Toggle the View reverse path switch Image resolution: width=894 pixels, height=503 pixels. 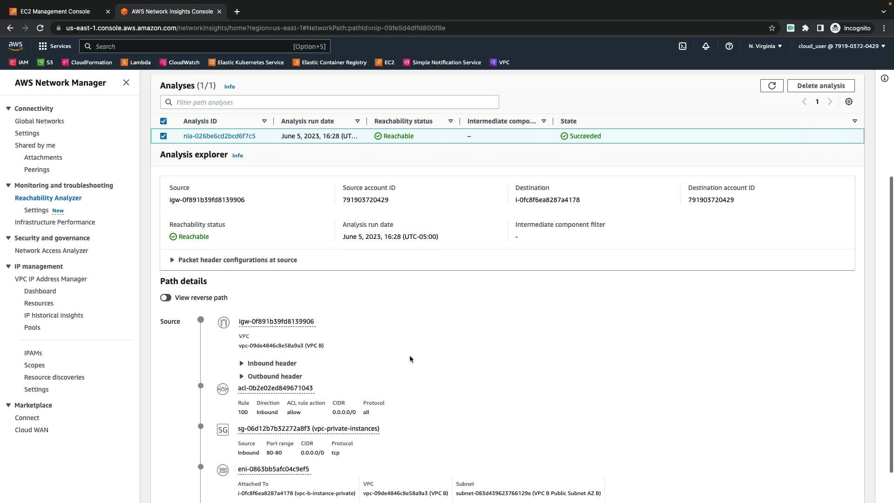(166, 298)
